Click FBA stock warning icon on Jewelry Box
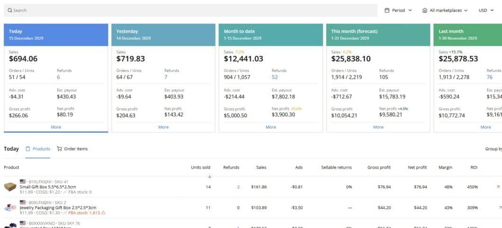Screen dimensions: 502x228 tap(103, 213)
